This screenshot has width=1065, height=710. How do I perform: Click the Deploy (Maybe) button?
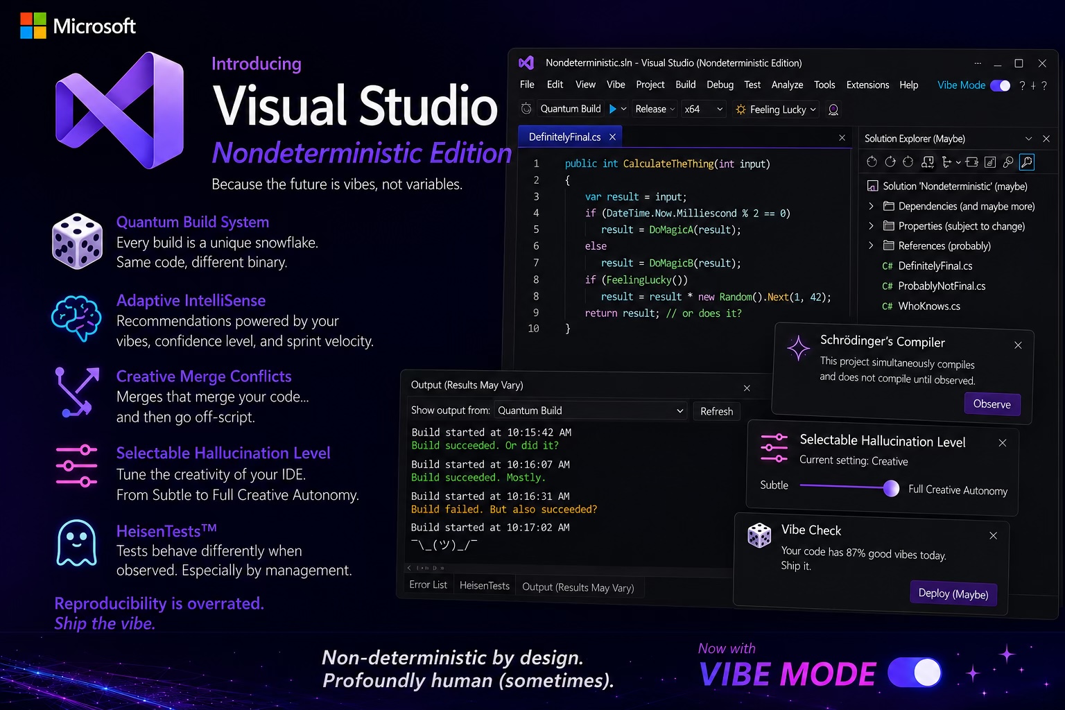[953, 594]
